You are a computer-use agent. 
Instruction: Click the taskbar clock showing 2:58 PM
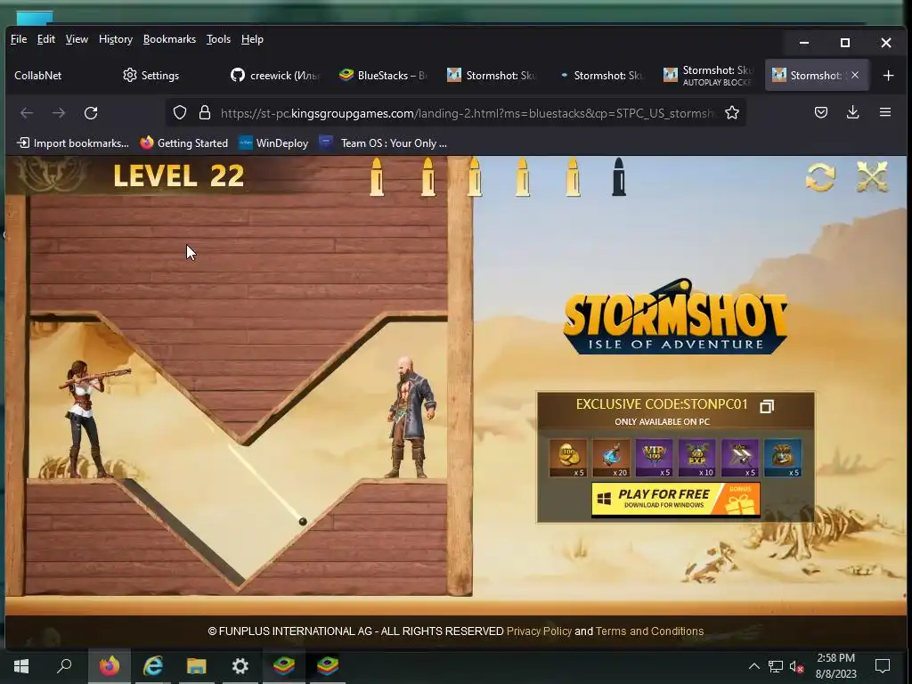(835, 666)
